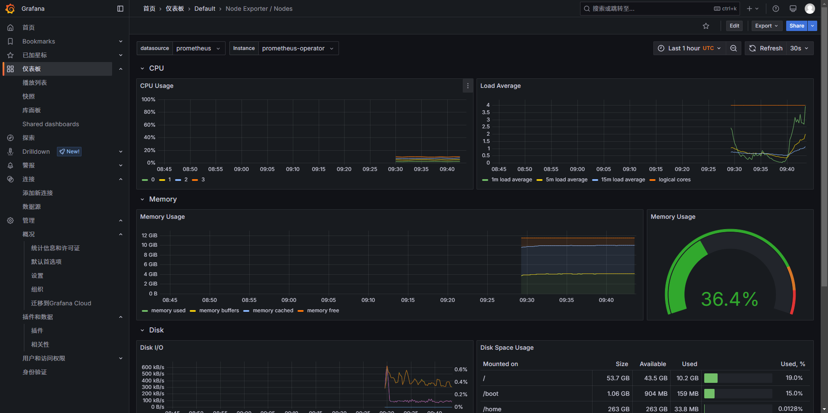Click the administration (管理) gear icon
Viewport: 828px width, 413px height.
(10, 220)
